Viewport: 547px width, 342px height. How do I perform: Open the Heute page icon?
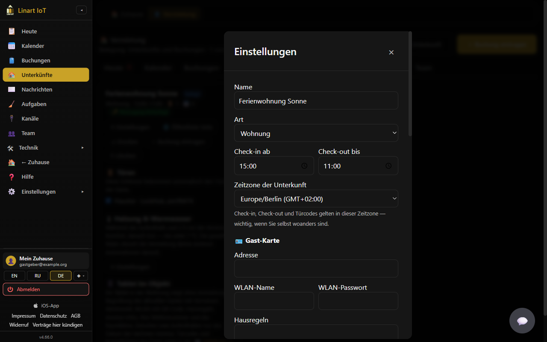click(12, 31)
